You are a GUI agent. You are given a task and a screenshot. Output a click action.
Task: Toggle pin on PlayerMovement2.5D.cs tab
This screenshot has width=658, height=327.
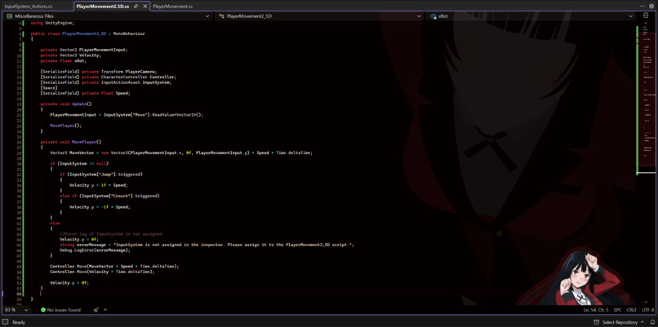[136, 7]
